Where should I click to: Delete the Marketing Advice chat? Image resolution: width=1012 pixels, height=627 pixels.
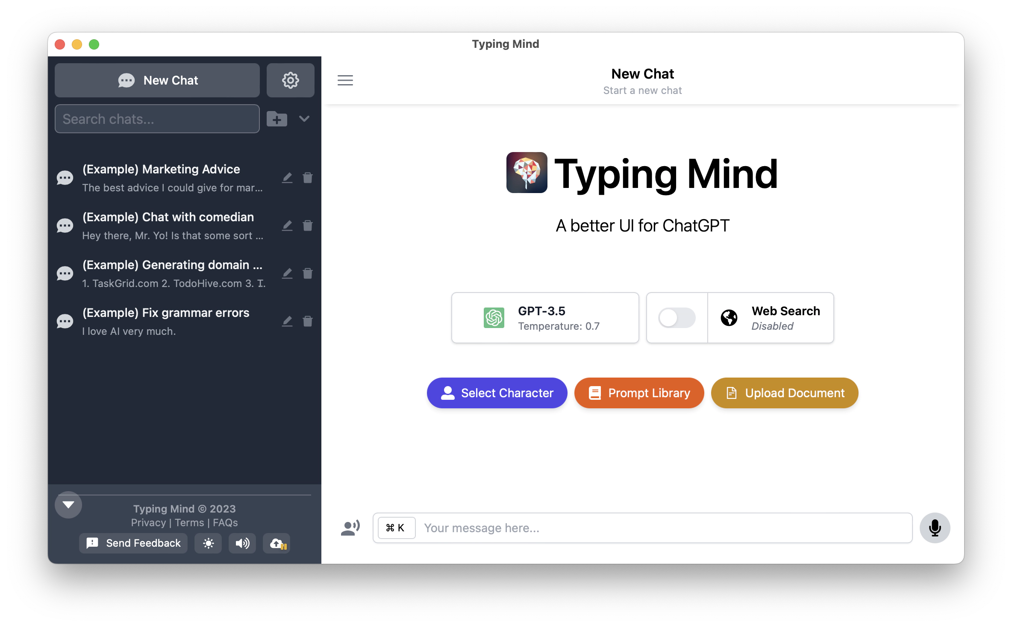tap(308, 178)
